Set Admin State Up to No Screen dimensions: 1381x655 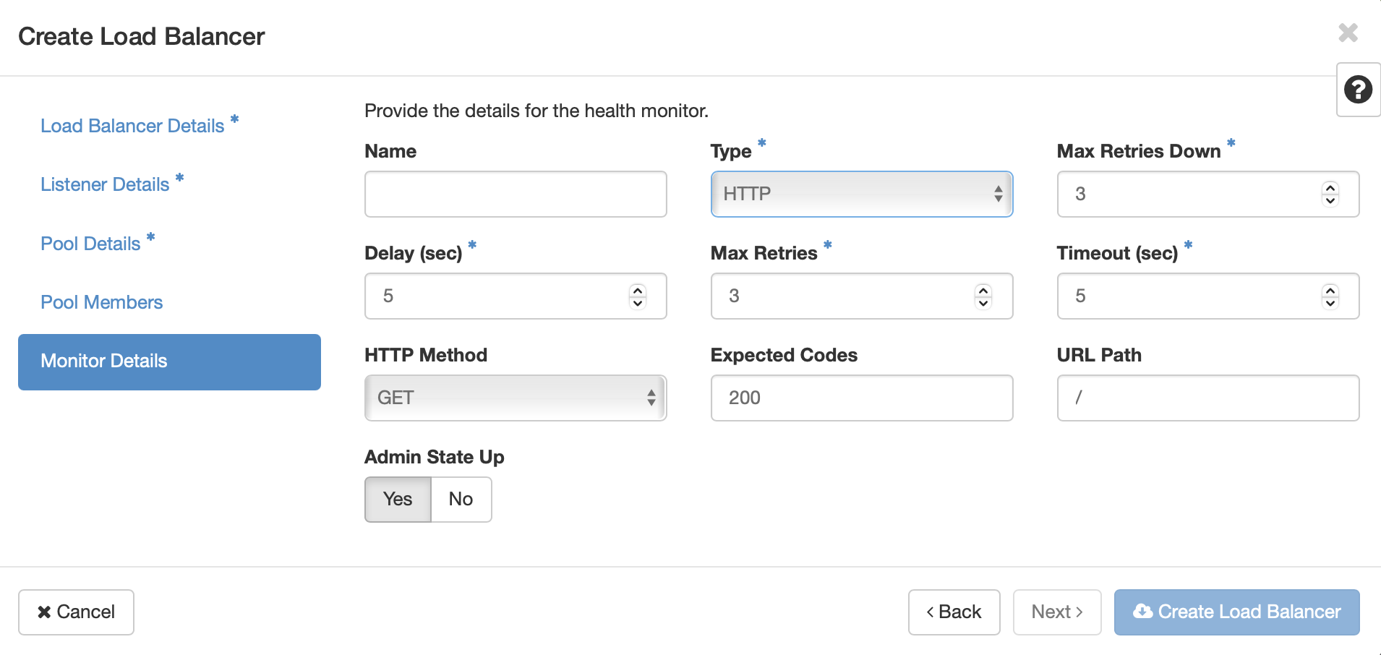[x=461, y=499]
